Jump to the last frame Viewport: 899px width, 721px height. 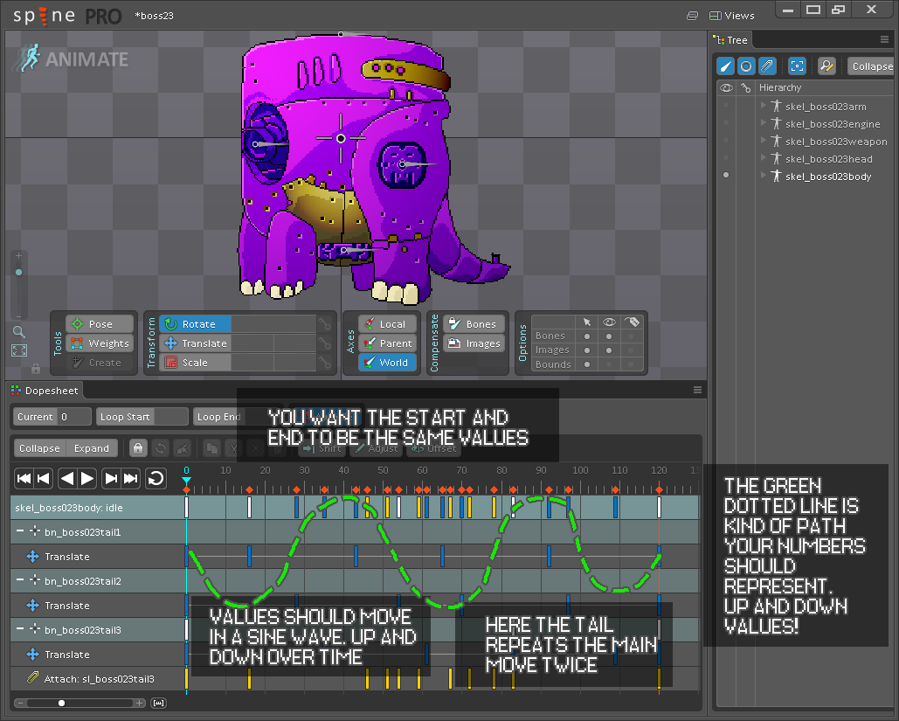(131, 478)
